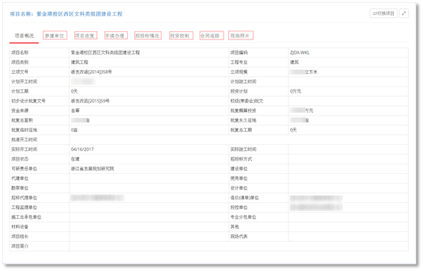The height and width of the screenshot is (271, 423).
Task: Click the 自筹 funding source value
Action: 75,110
